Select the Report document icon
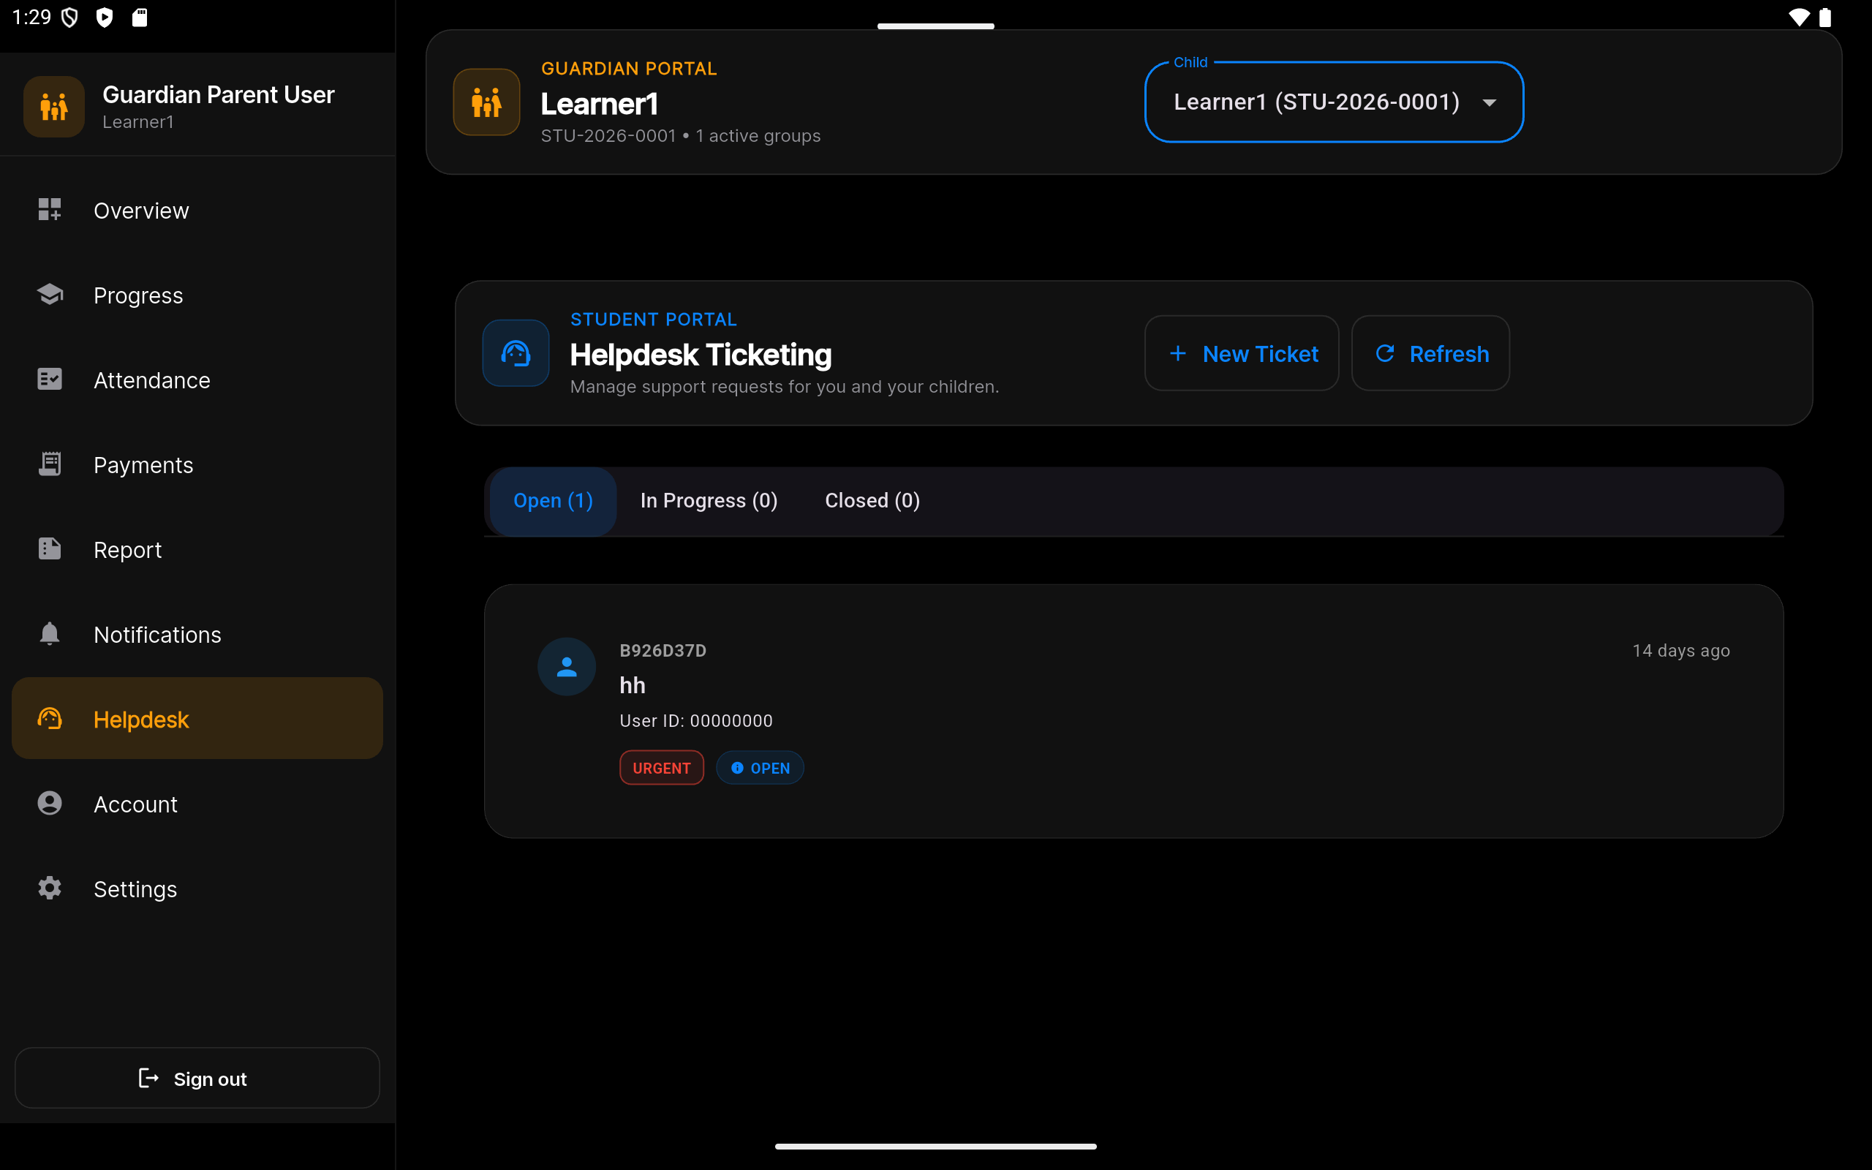This screenshot has height=1170, width=1872. pos(50,548)
